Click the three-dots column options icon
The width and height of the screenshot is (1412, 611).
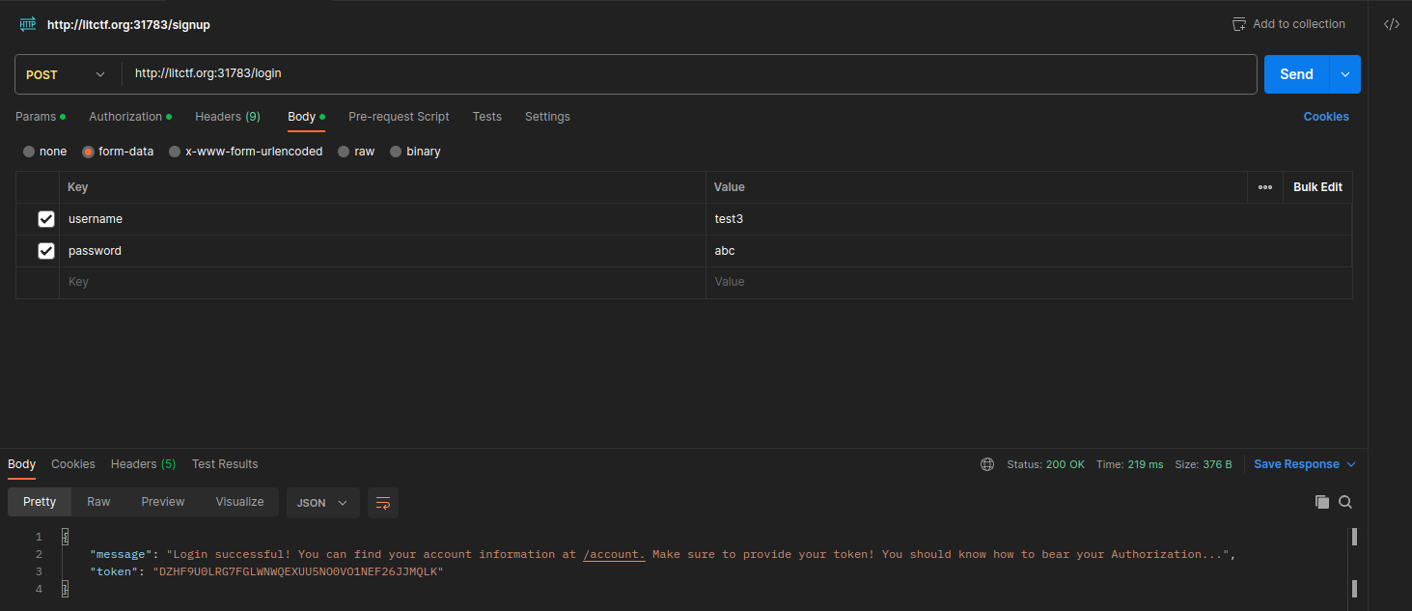(x=1265, y=187)
